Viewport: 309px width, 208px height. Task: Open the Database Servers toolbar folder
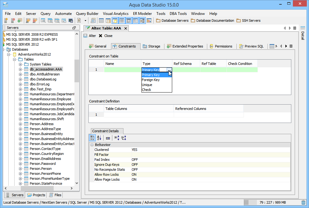tap(172, 20)
